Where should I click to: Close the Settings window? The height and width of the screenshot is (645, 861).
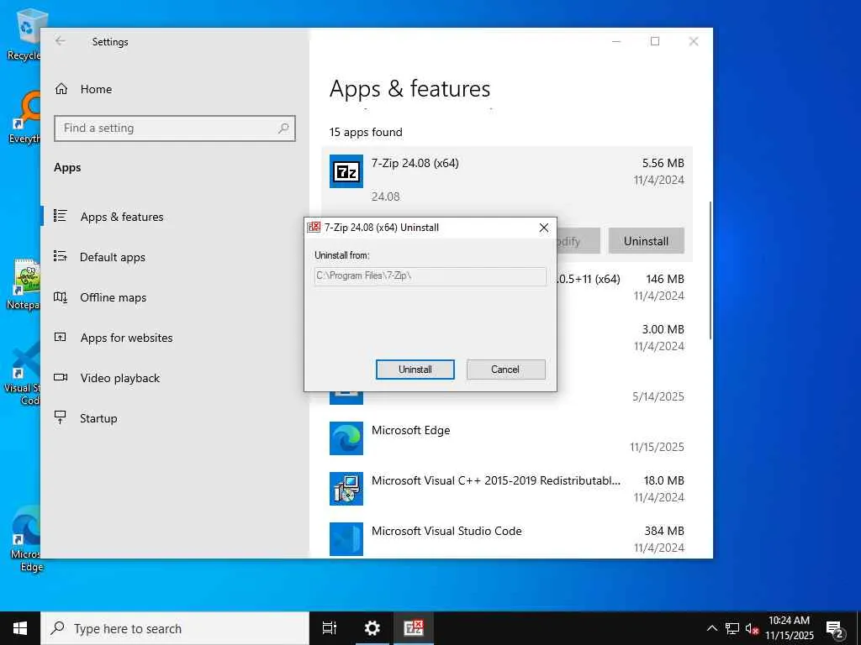click(x=694, y=42)
